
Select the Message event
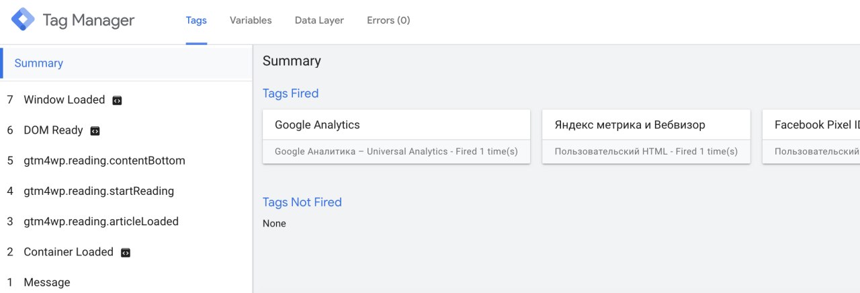[126, 282]
